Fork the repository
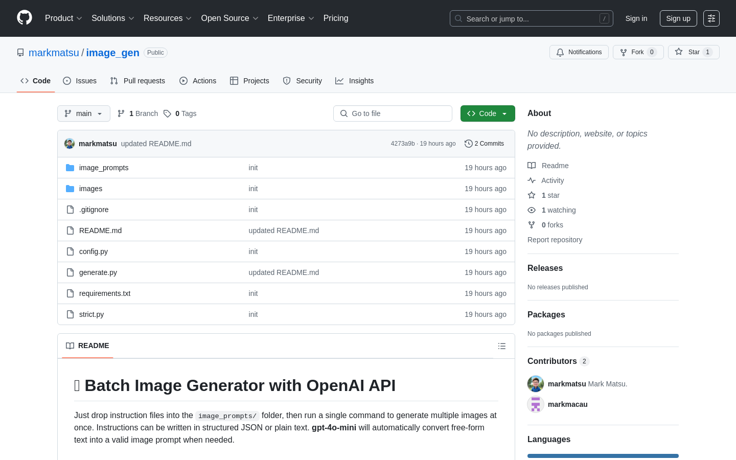 638,52
